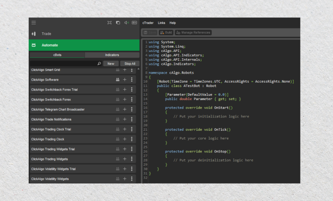Screen dimensions: 333x201
Task: Add instance for ClickAlgo Trading Widgets row
Action: point(124,159)
